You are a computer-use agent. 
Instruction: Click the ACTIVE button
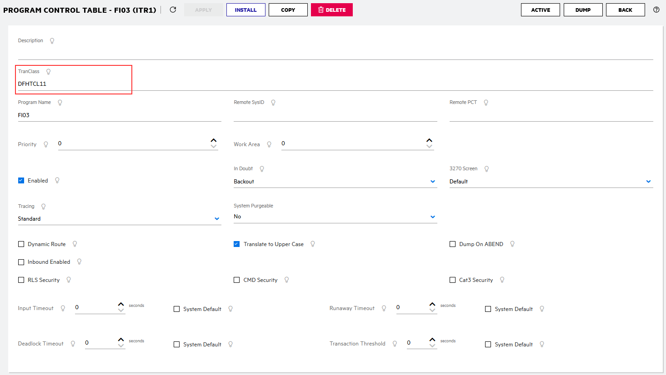pyautogui.click(x=540, y=10)
